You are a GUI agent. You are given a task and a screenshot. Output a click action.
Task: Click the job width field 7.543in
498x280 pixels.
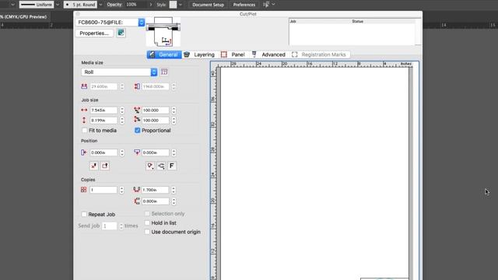[x=103, y=110]
